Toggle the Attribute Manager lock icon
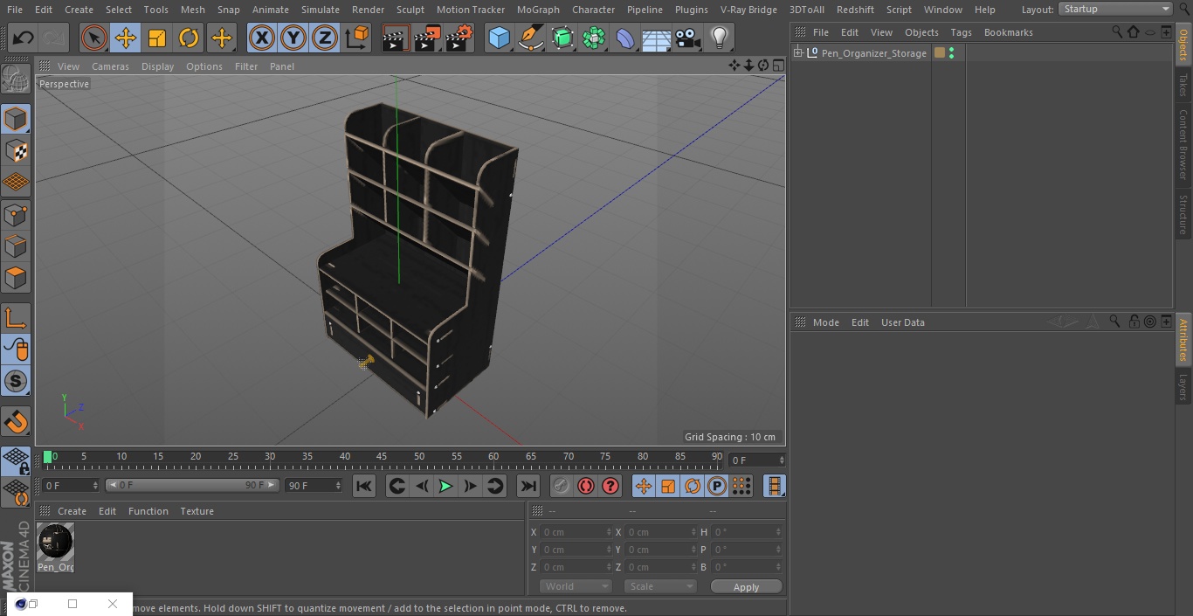1193x616 pixels. tap(1134, 322)
